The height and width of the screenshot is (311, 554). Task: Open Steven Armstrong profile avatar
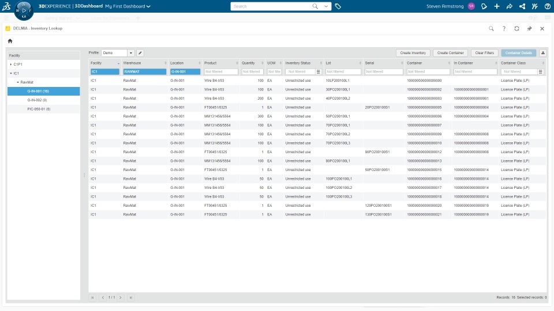[471, 6]
